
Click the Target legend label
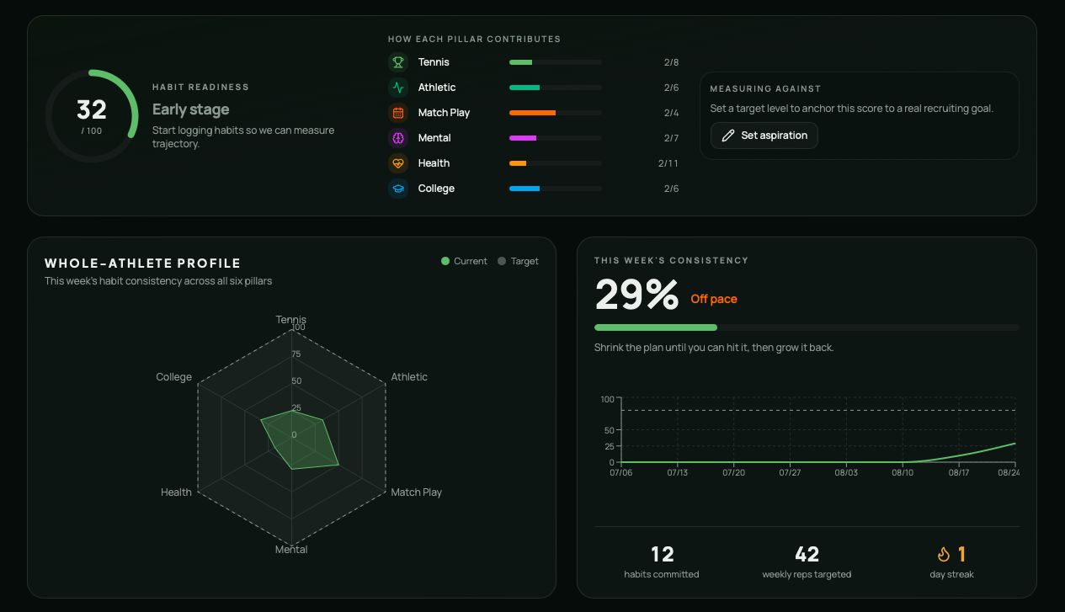pos(525,261)
